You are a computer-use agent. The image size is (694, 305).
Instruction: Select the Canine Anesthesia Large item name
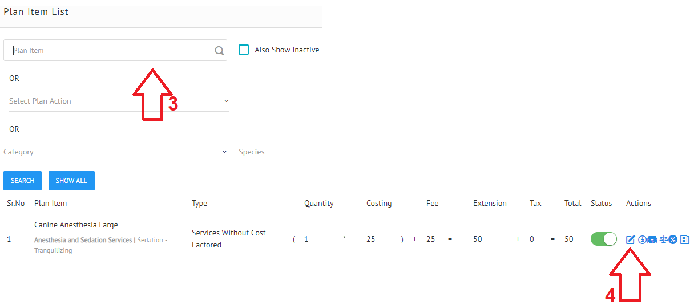click(x=76, y=225)
